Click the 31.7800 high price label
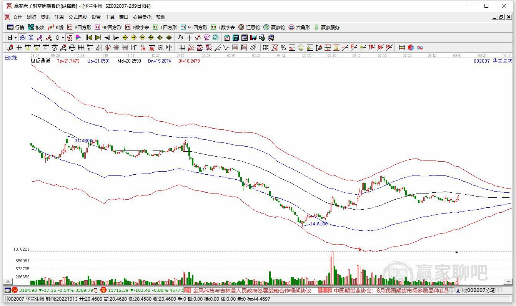 [83, 141]
